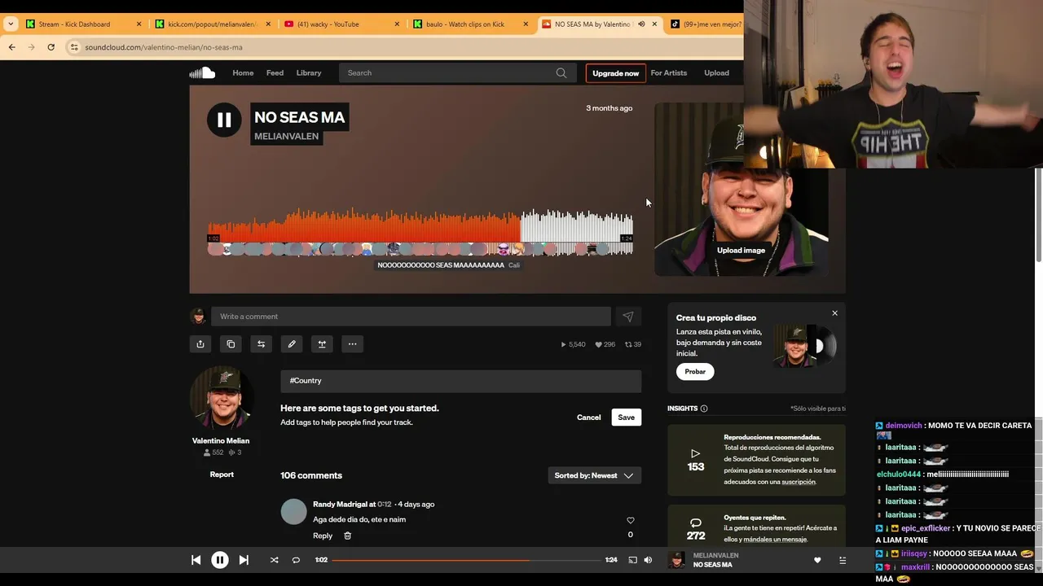This screenshot has height=586, width=1043.
Task: Click the #Country tags input field
Action: [461, 381]
